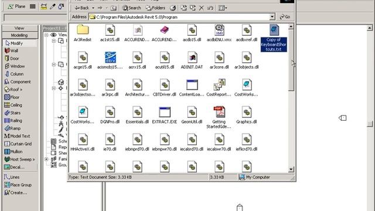
Task: Select the CostReport... file
Action: click(x=219, y=88)
